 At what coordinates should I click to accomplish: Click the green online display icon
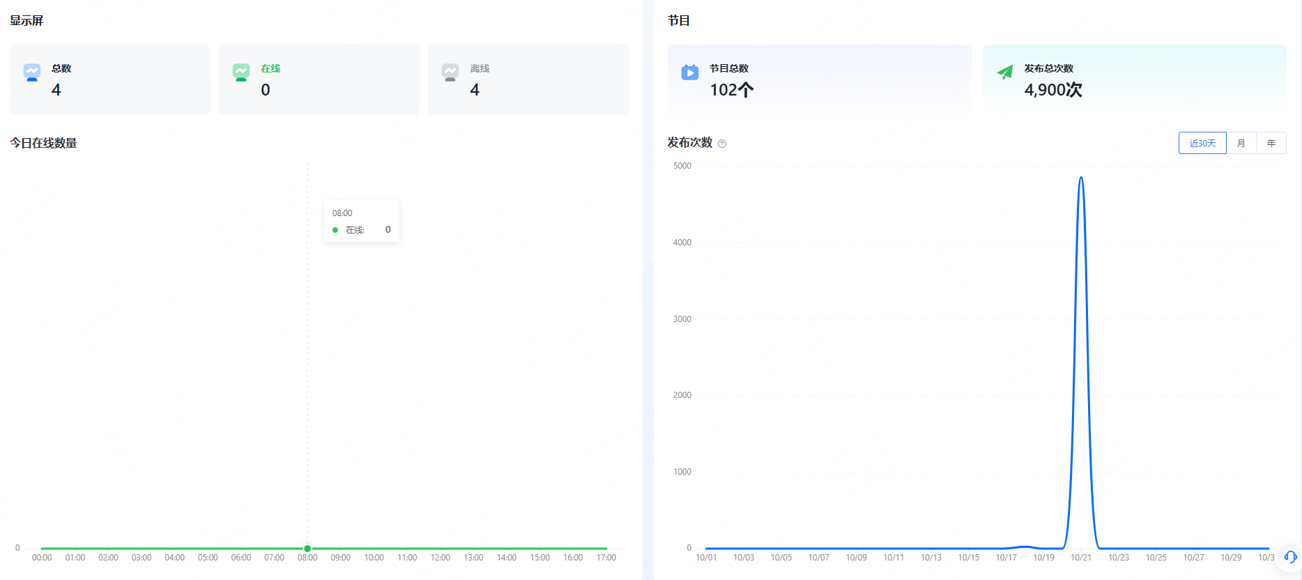click(241, 72)
